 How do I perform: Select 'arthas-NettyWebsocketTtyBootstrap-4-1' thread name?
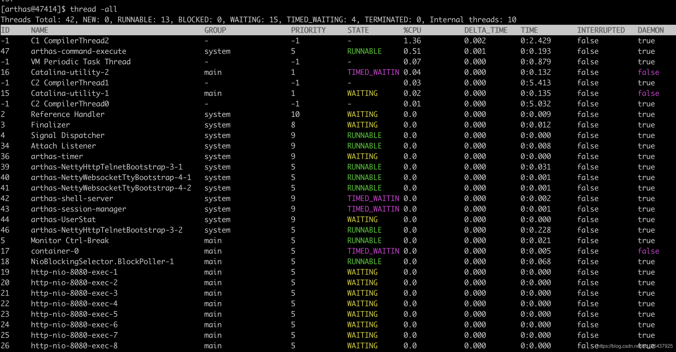click(111, 178)
